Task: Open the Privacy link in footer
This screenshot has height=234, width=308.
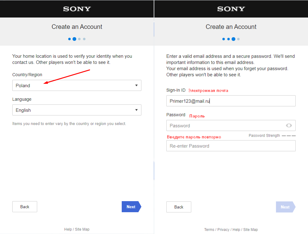Action: pos(223,229)
